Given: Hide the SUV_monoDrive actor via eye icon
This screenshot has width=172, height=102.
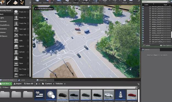Looking at the screenshot, I should (143, 42).
